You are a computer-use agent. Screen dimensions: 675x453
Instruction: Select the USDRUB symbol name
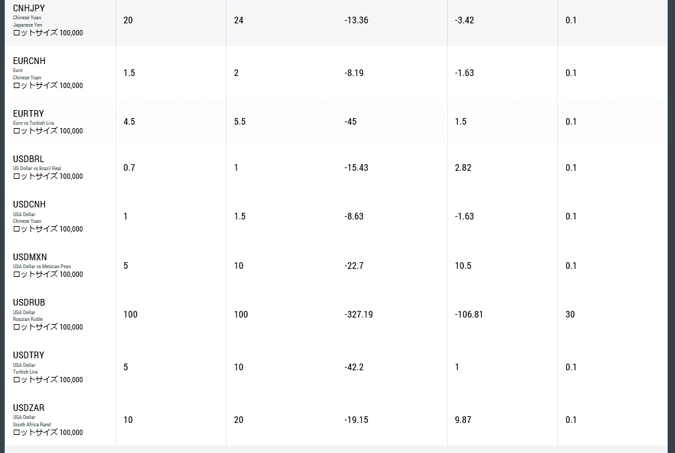[29, 303]
